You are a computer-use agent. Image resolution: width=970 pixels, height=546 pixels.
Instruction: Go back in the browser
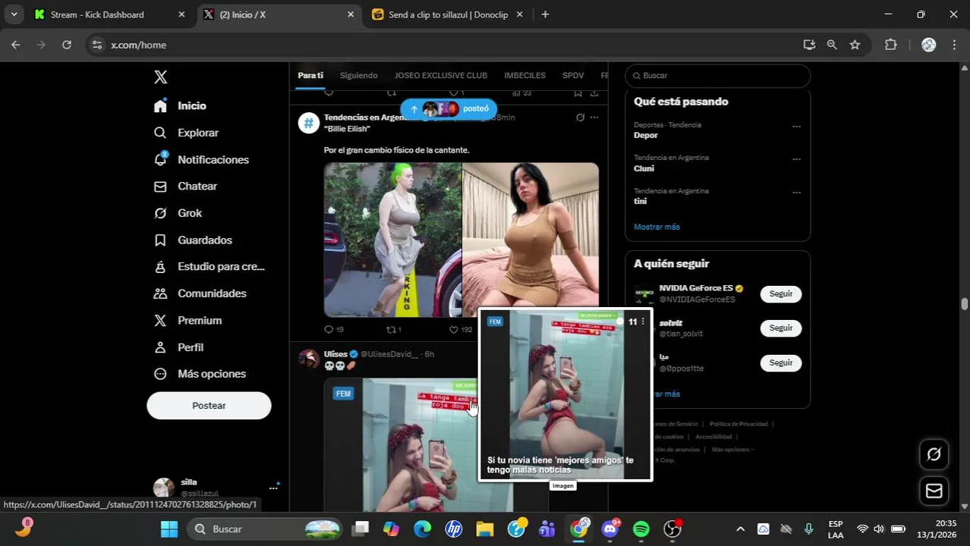point(16,45)
